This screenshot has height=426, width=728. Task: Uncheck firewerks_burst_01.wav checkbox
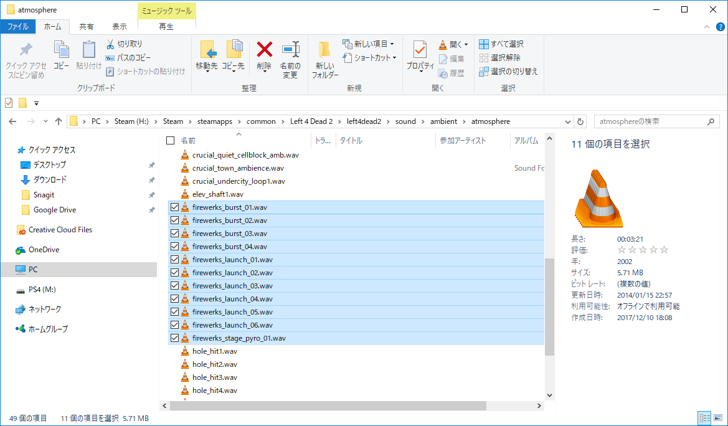click(174, 207)
